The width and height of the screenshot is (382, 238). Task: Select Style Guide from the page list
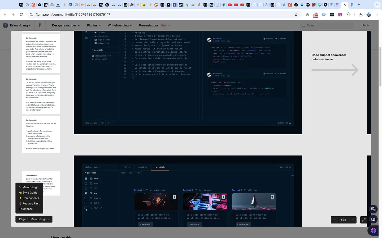pyautogui.click(x=30, y=193)
